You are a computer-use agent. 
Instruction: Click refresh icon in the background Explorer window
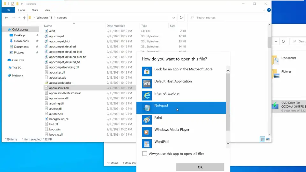283,41
